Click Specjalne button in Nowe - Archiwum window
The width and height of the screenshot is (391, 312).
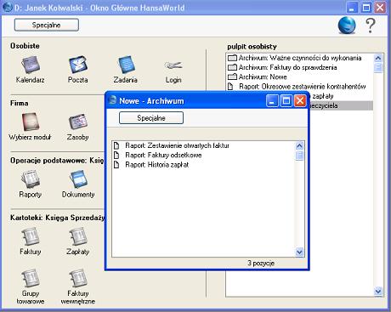pos(151,118)
